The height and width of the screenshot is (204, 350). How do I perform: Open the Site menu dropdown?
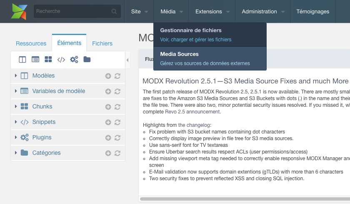tap(139, 11)
